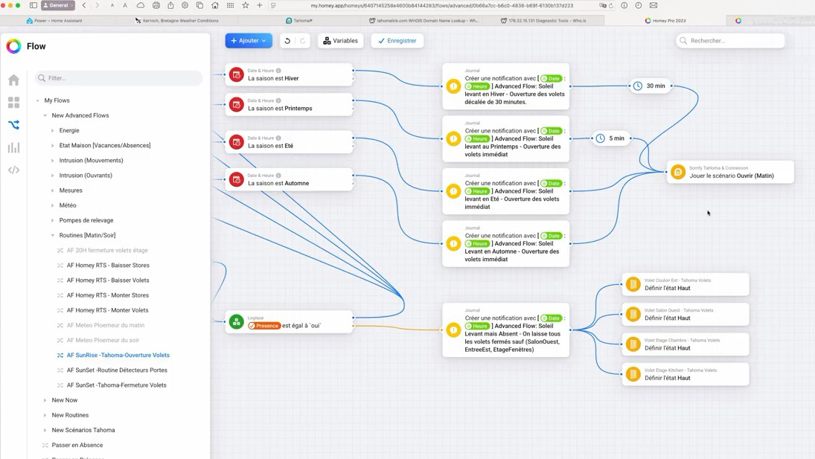Expand the Energie folder
This screenshot has width=815, height=459.
(x=53, y=131)
